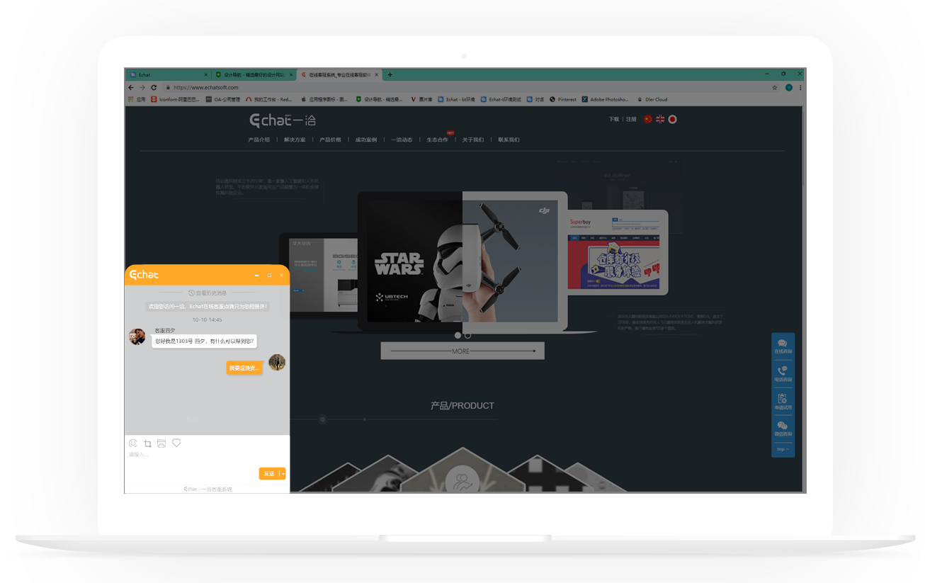Select the second carousel indicator dot
The height and width of the screenshot is (583, 925).
(x=467, y=335)
